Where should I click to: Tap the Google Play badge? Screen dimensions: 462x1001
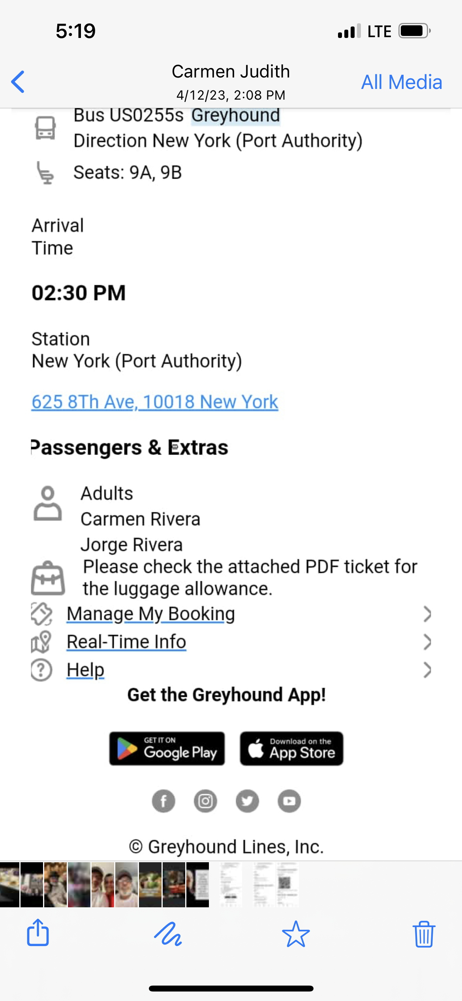coord(167,749)
